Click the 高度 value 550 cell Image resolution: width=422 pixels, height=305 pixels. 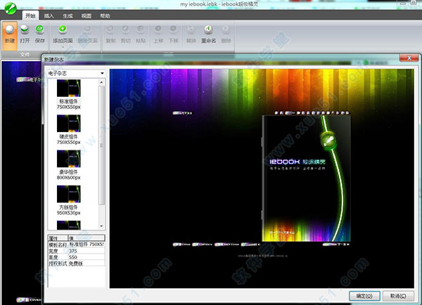click(x=87, y=257)
